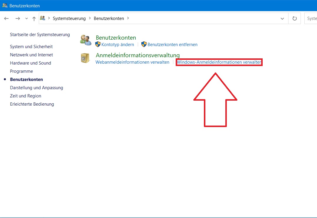317x218 pixels.
Task: Refresh the current view
Action: pos(295,18)
